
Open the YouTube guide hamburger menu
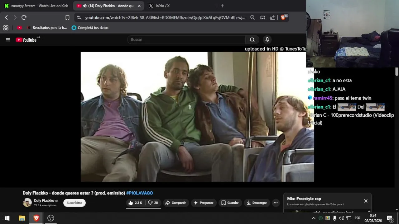click(8, 40)
